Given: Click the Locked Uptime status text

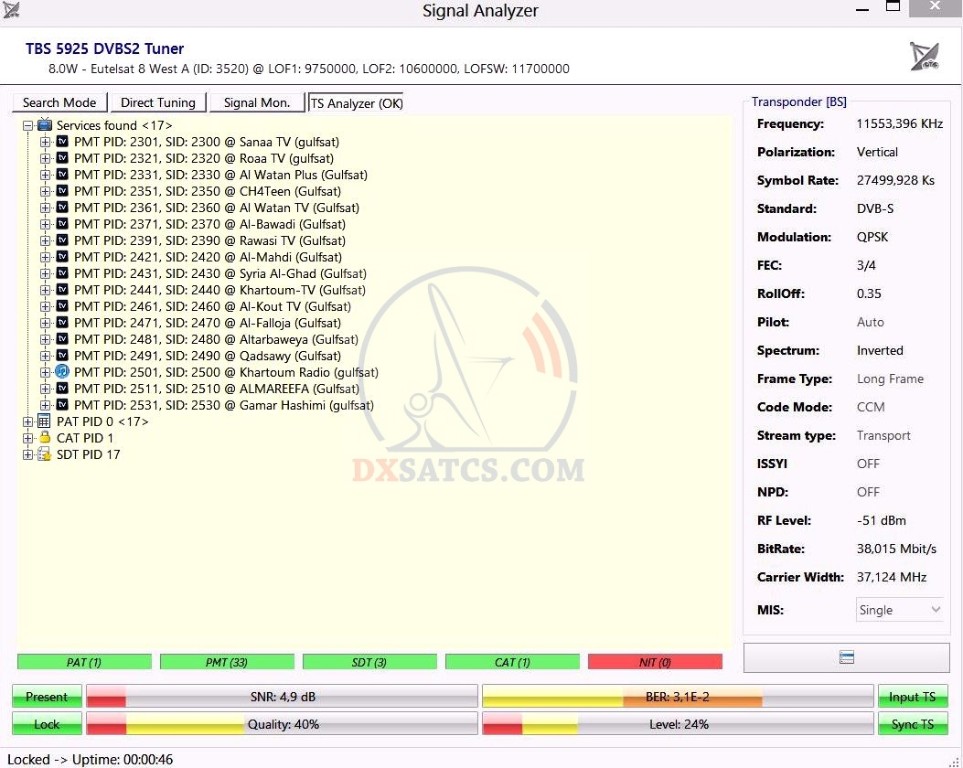Looking at the screenshot, I should [x=91, y=760].
